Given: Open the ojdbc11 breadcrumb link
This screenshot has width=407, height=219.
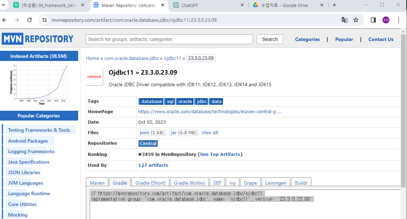Looking at the screenshot, I should coord(172,59).
